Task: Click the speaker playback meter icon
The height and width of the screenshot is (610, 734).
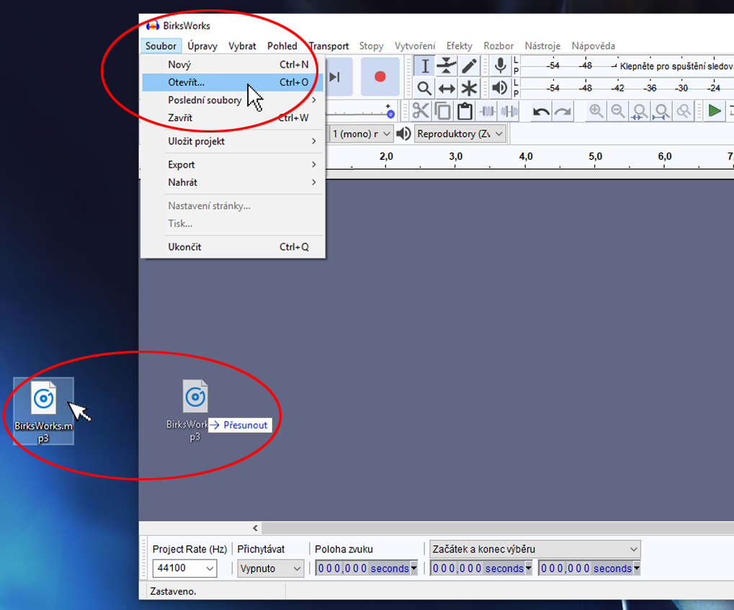Action: pyautogui.click(x=500, y=88)
